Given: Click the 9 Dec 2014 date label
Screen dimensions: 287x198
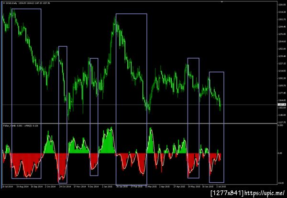Looking at the screenshot, I should [93, 187].
